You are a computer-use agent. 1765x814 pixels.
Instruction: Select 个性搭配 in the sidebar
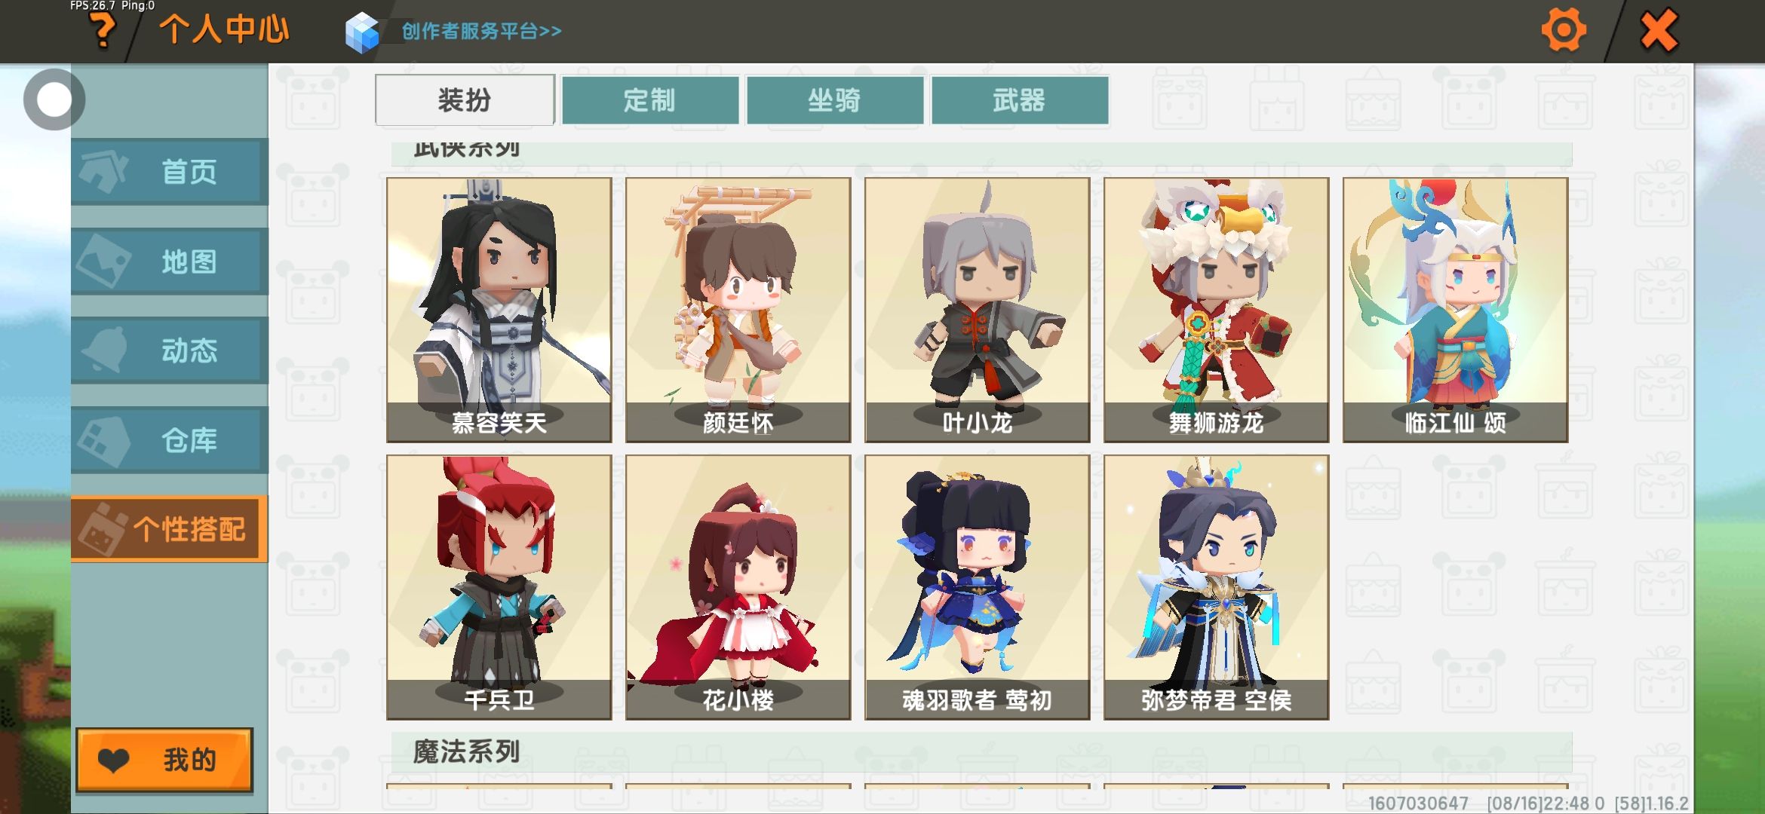(170, 529)
